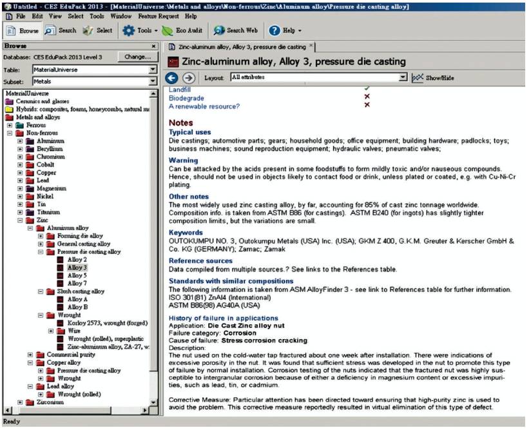The image size is (531, 430).
Task: Expand the Titanium folder node
Action: [x=20, y=213]
